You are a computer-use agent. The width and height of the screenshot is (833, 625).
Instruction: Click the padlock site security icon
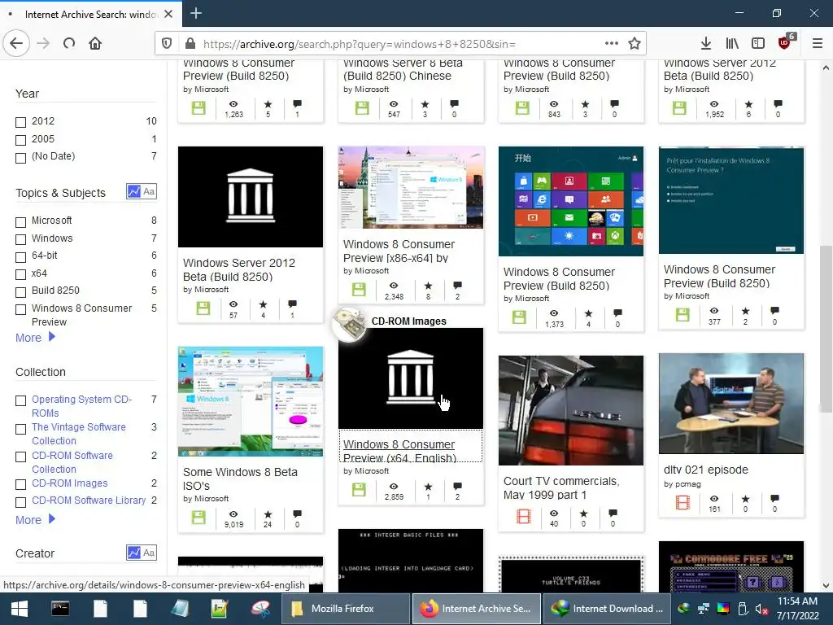click(190, 44)
